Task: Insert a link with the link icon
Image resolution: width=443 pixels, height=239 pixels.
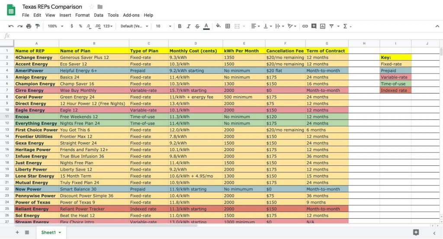Action: (x=305, y=26)
